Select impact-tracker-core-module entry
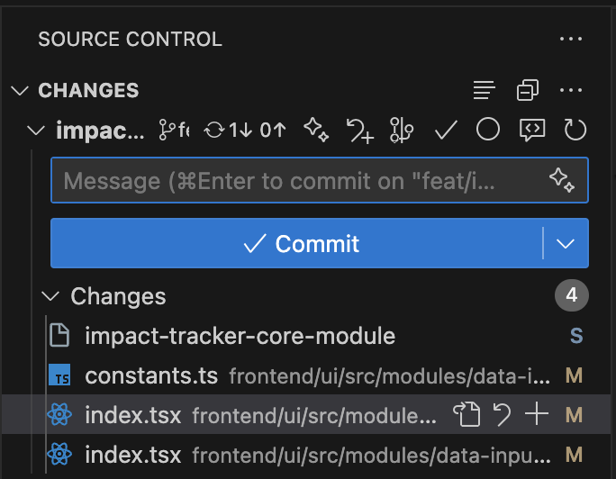The height and width of the screenshot is (479, 616). click(240, 337)
